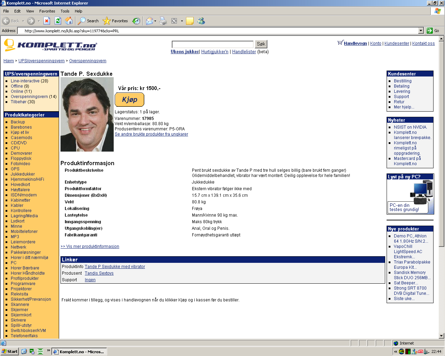
Task: Open the Tools menu
Action: [x=65, y=11]
